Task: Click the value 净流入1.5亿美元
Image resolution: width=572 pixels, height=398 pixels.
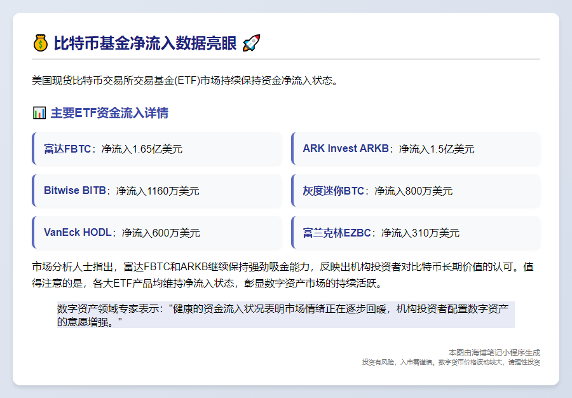Action: point(437,149)
